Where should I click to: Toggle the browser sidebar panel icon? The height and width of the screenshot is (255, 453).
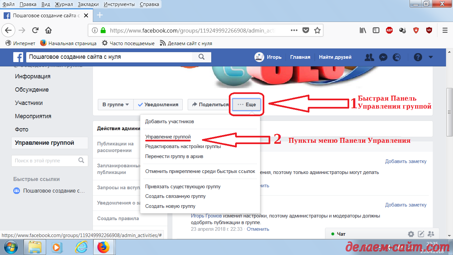pos(376,30)
